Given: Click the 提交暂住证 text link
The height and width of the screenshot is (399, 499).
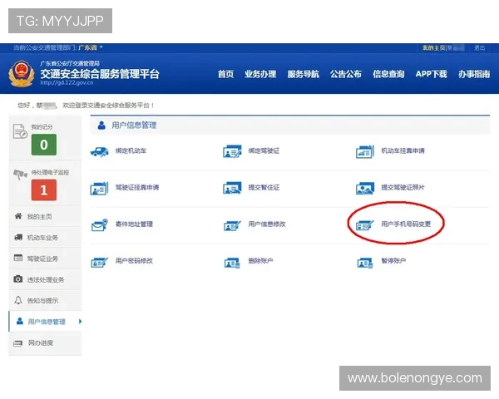Looking at the screenshot, I should (x=264, y=187).
